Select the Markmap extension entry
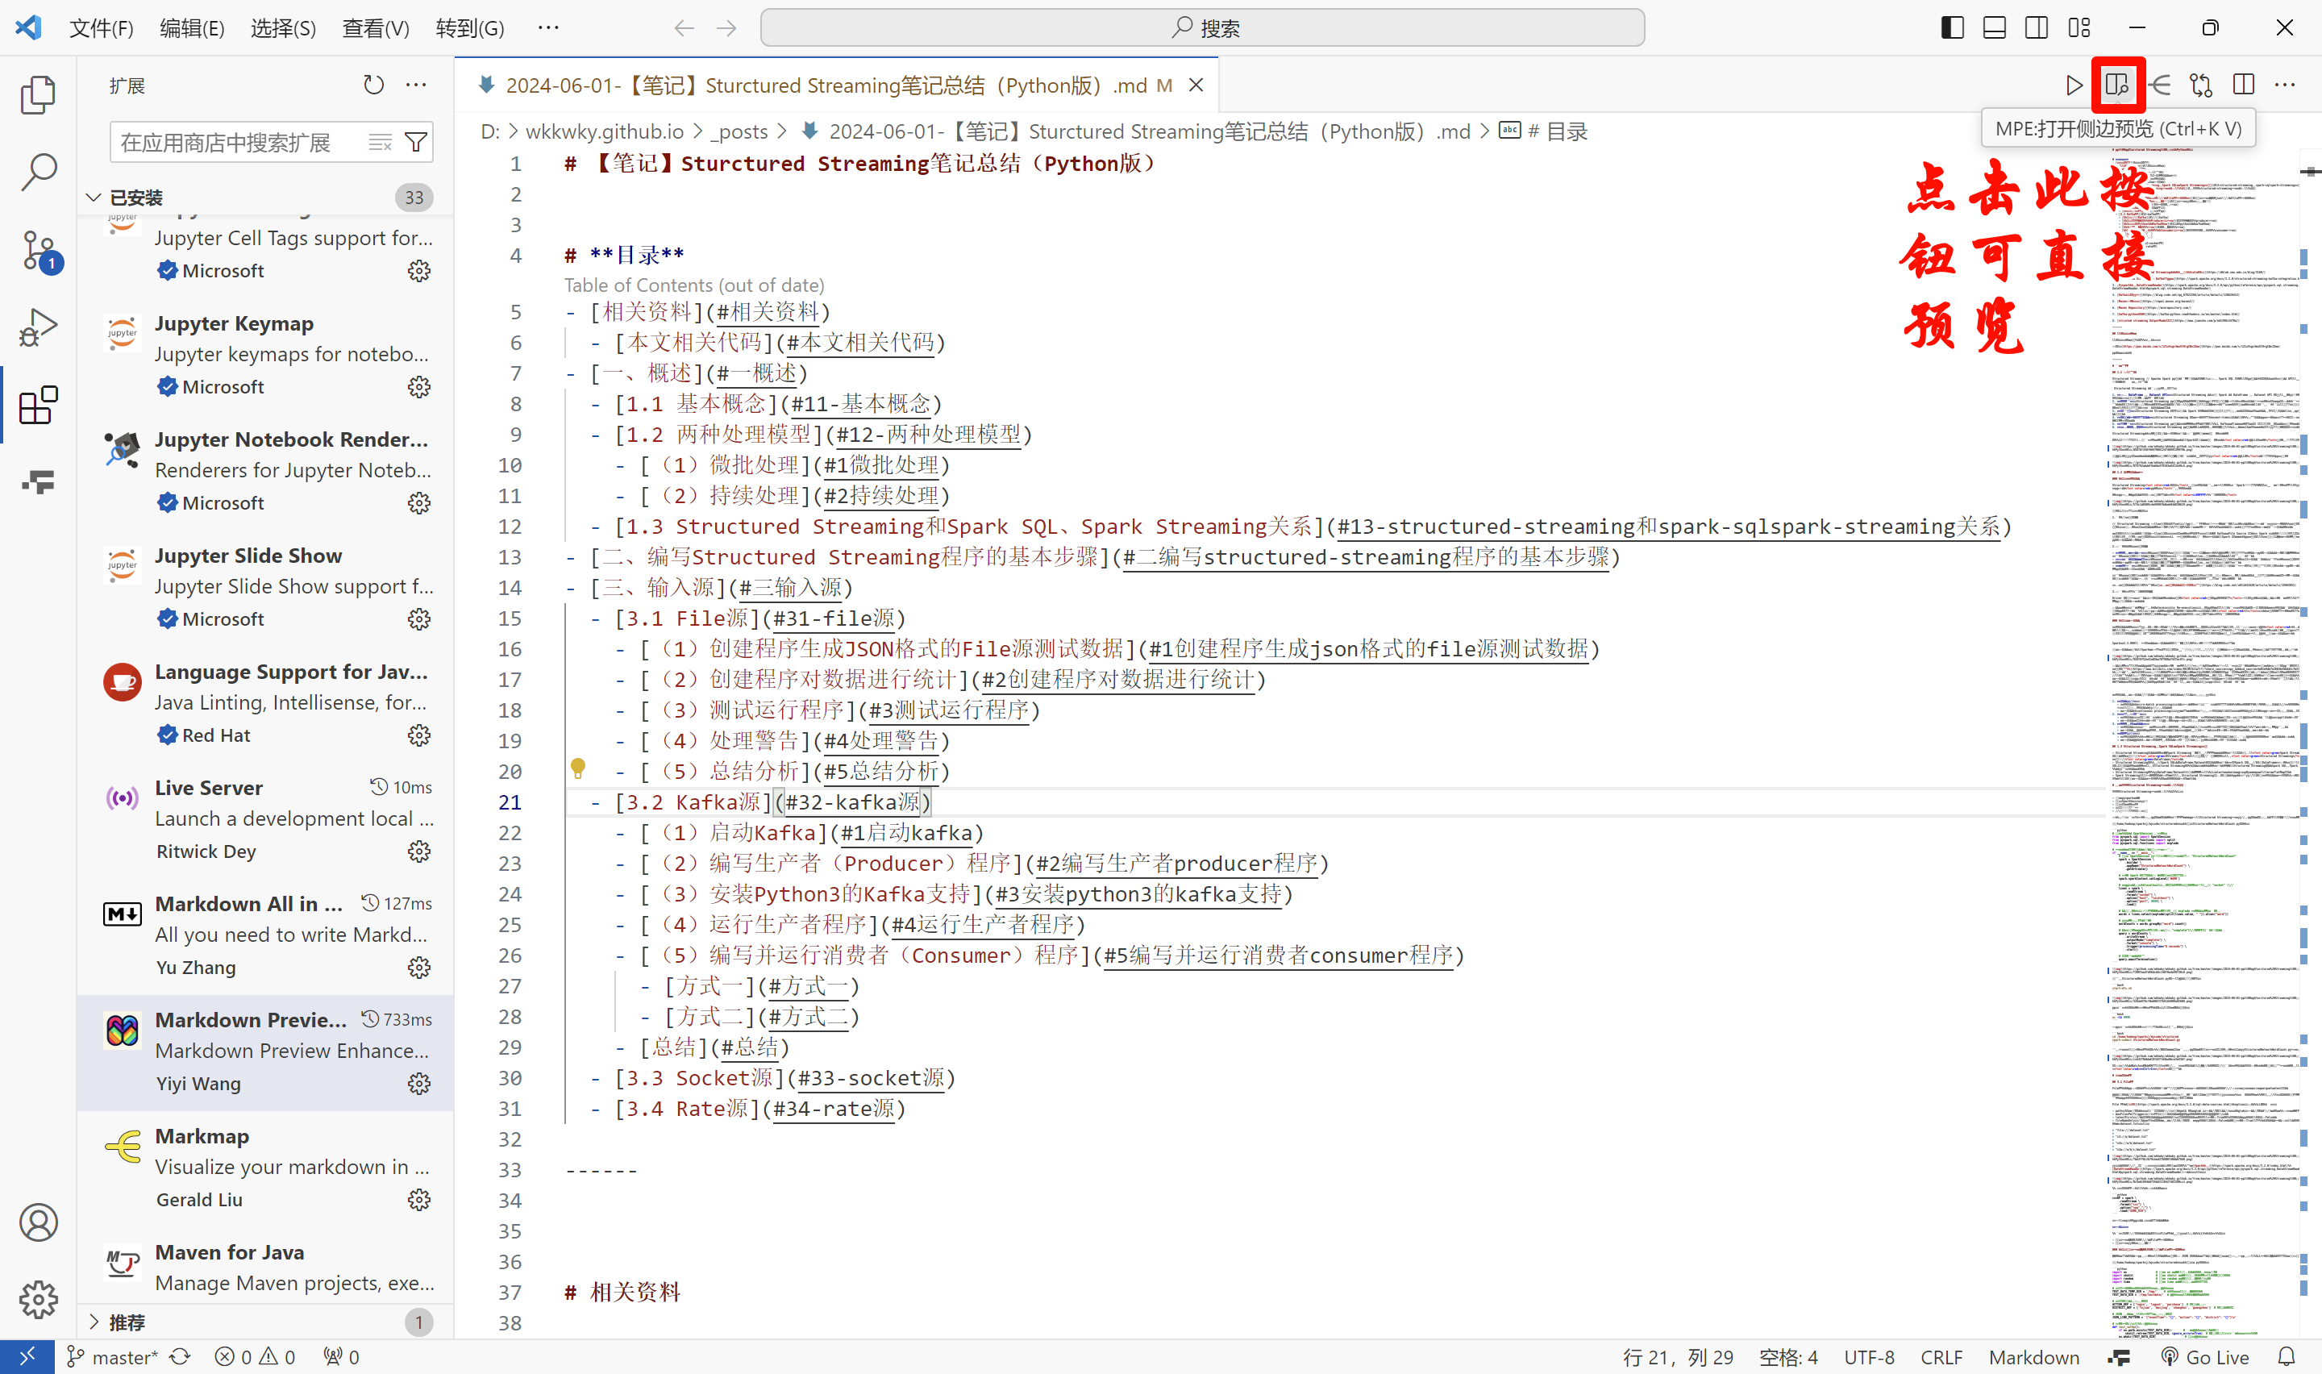The width and height of the screenshot is (2322, 1374). point(265,1168)
